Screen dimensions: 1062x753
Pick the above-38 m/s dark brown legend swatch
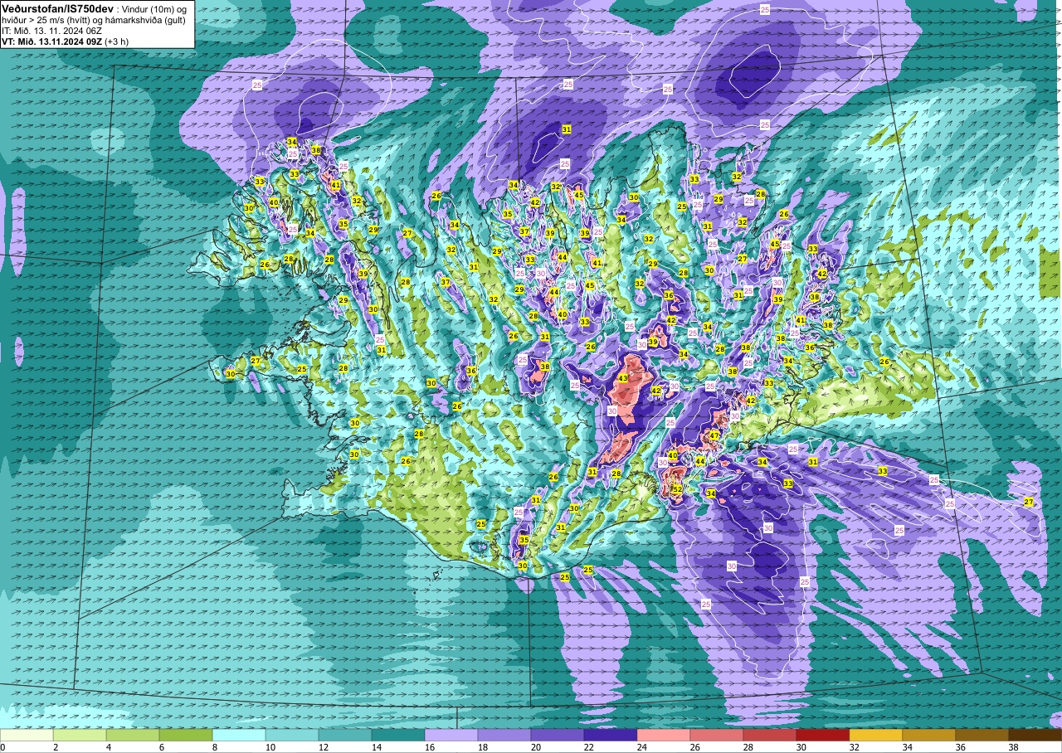click(x=1035, y=735)
